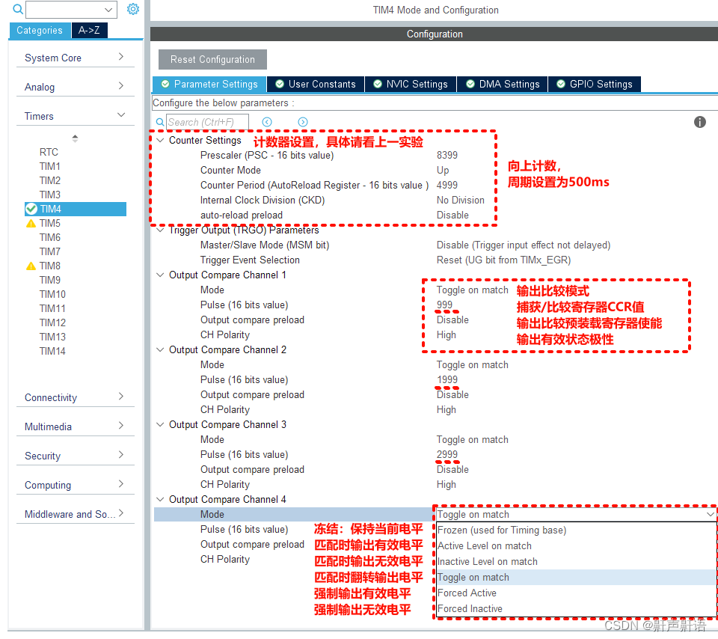Go to previous search result arrow
Screen dimensions: 718x639
(267, 122)
